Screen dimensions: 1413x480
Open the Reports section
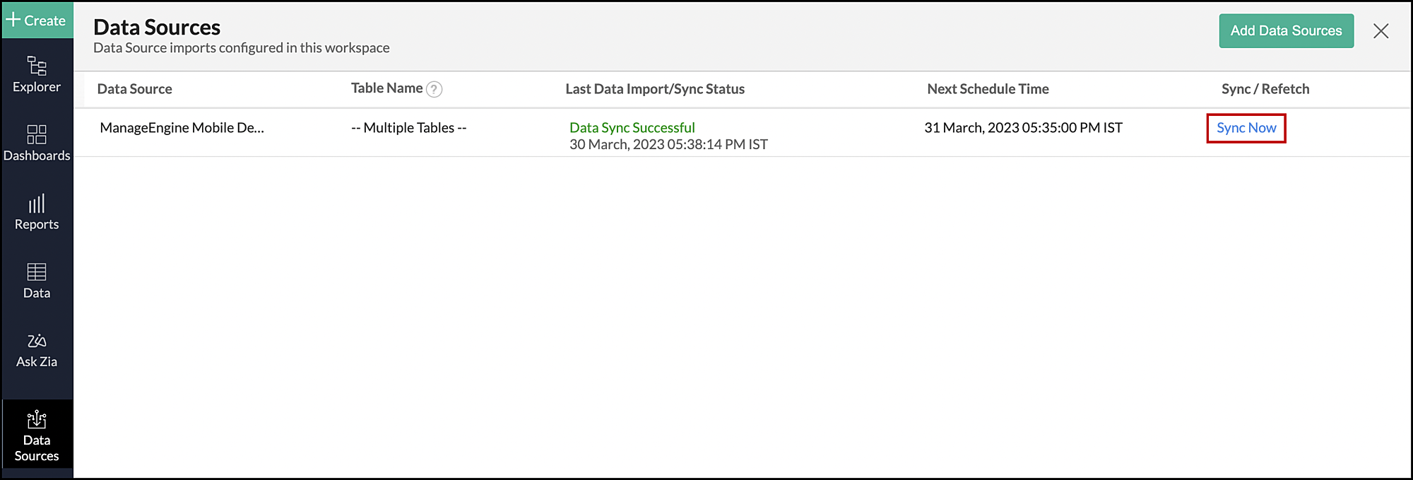pos(37,211)
